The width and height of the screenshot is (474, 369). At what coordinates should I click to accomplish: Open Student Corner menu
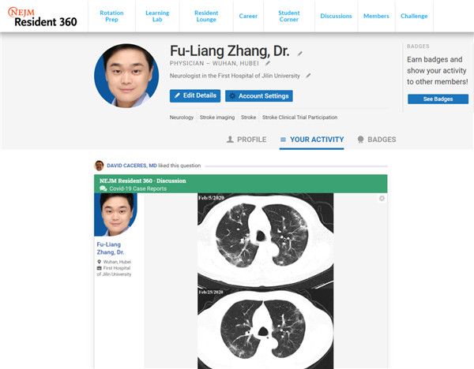click(x=289, y=16)
